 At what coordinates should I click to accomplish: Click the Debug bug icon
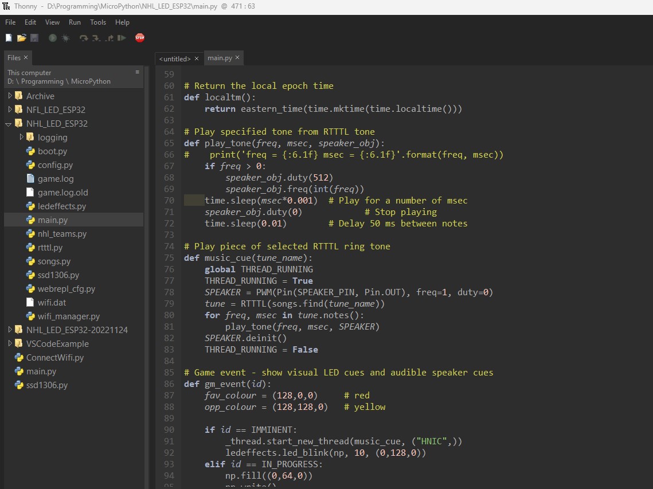pos(66,38)
